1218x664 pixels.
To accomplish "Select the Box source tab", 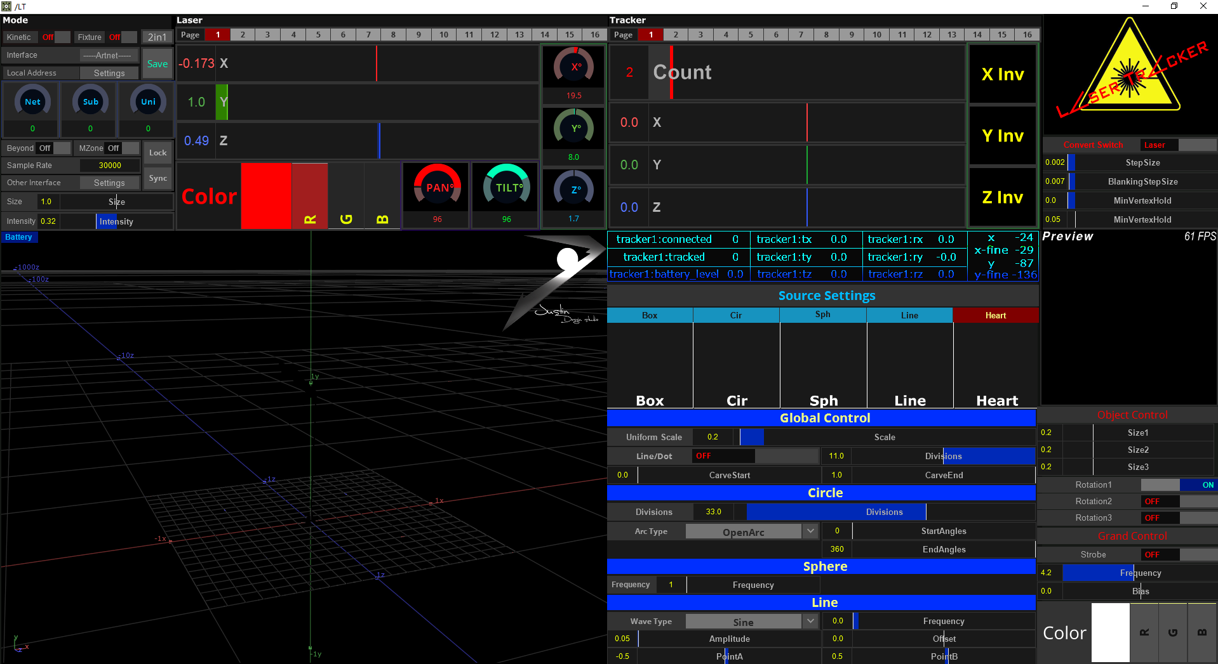I will pos(650,315).
